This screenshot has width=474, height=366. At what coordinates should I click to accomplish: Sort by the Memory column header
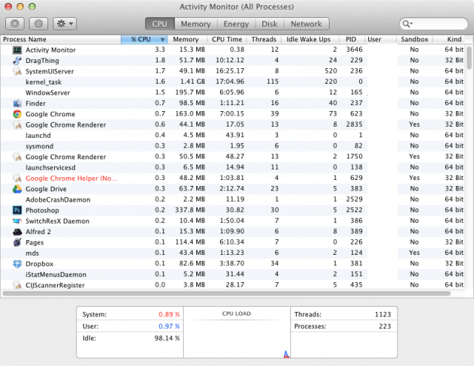(x=187, y=39)
